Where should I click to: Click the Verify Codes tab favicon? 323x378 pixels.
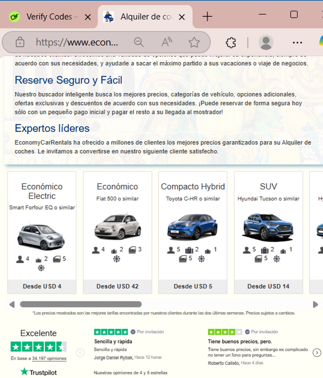coord(15,17)
